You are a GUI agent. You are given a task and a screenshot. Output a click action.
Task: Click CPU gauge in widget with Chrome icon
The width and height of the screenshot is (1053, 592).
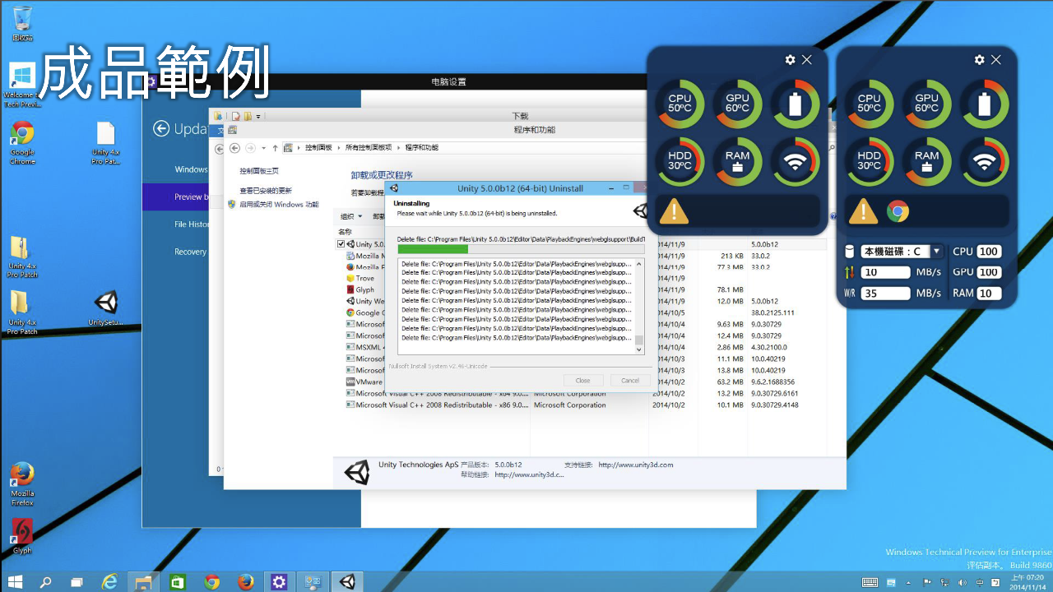pos(870,104)
